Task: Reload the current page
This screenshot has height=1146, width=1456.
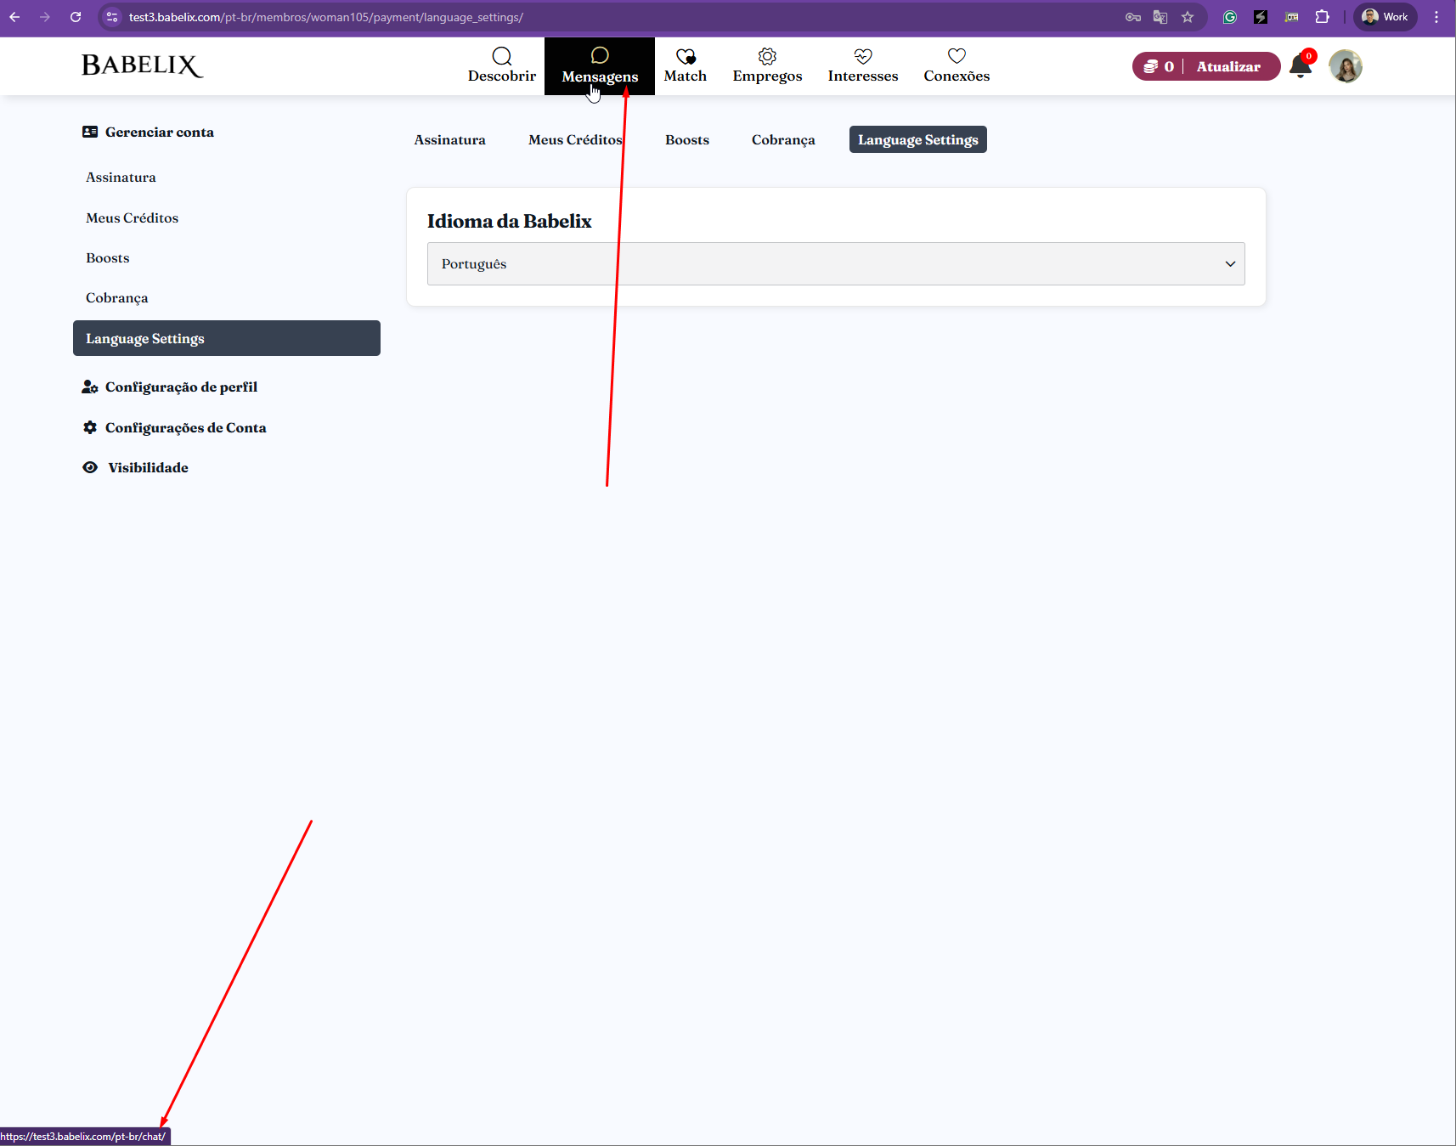Action: click(76, 17)
